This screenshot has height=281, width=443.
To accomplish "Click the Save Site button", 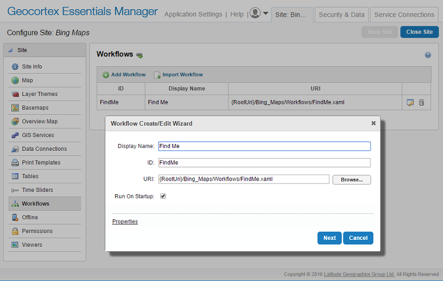I will (x=379, y=32).
